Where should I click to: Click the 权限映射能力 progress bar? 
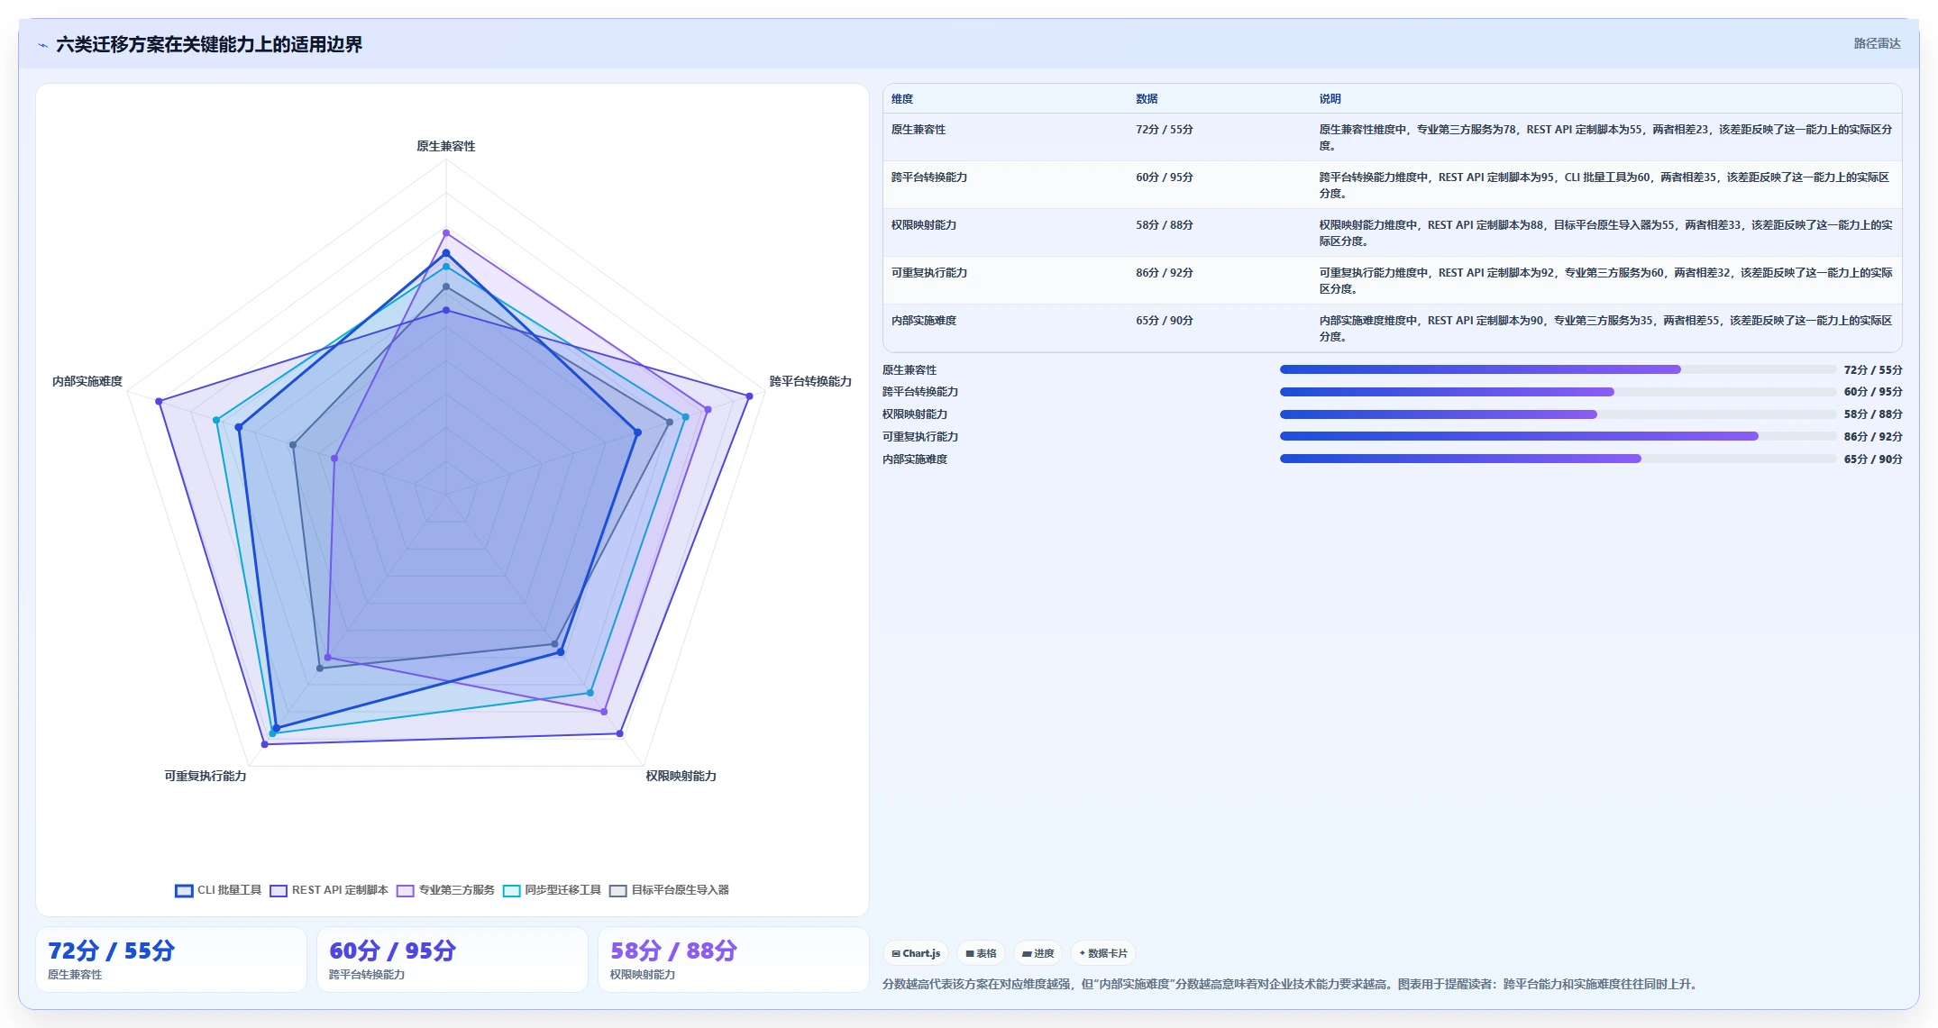tap(1558, 414)
